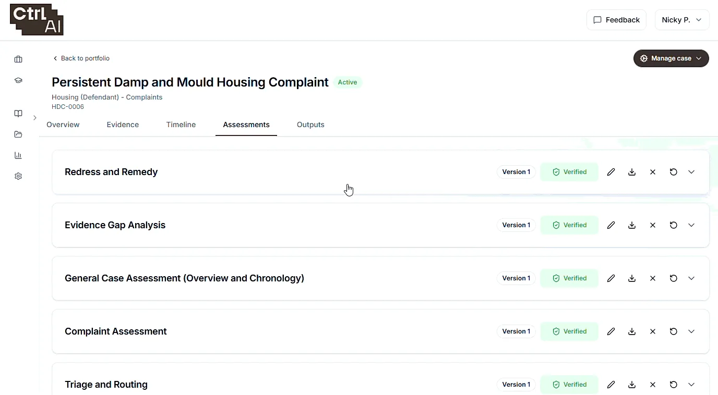Download the Redress and Remedy assessment
The height and width of the screenshot is (395, 718).
coord(632,172)
